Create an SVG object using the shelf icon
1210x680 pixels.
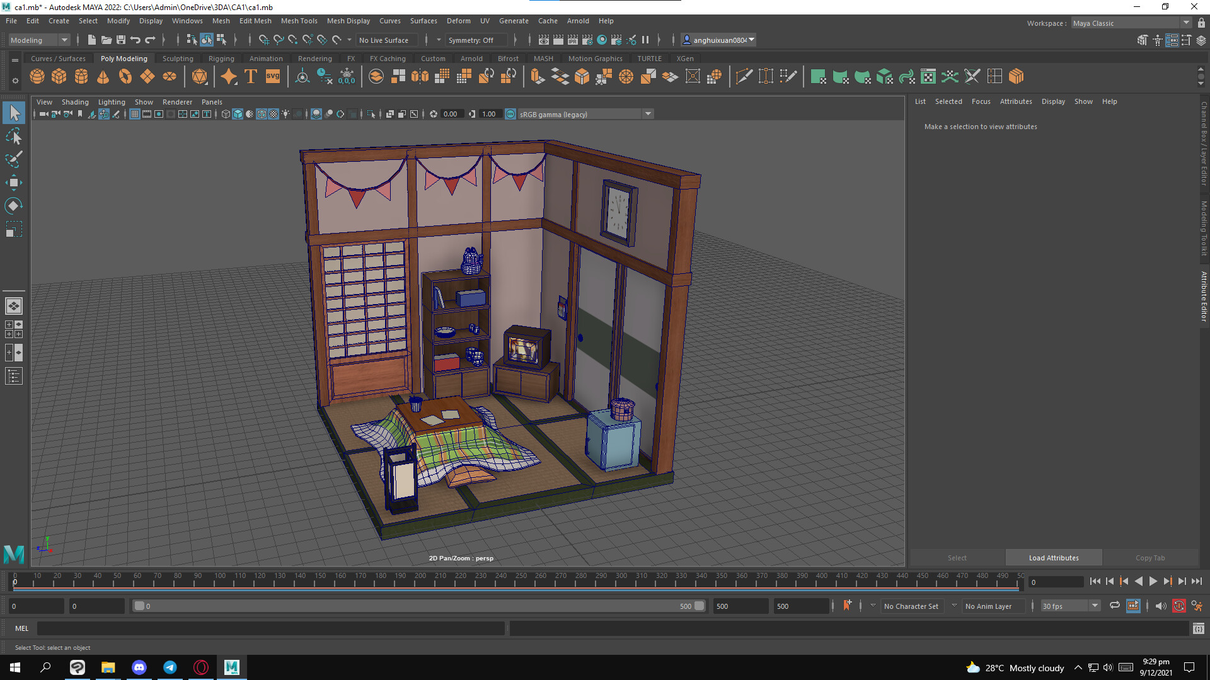point(272,76)
